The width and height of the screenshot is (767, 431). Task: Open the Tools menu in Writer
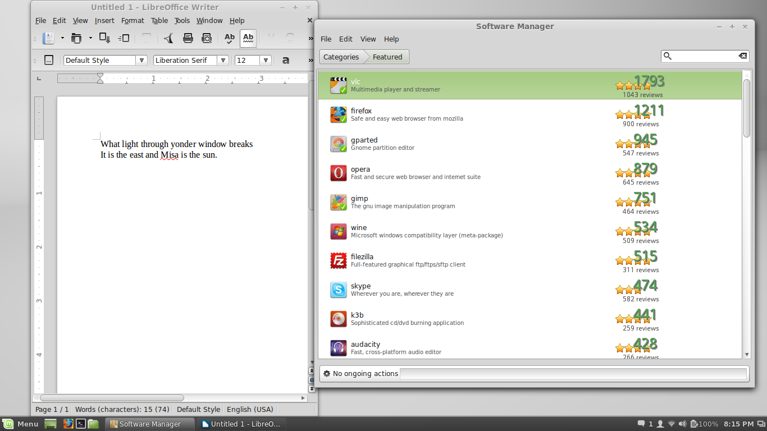(x=182, y=20)
